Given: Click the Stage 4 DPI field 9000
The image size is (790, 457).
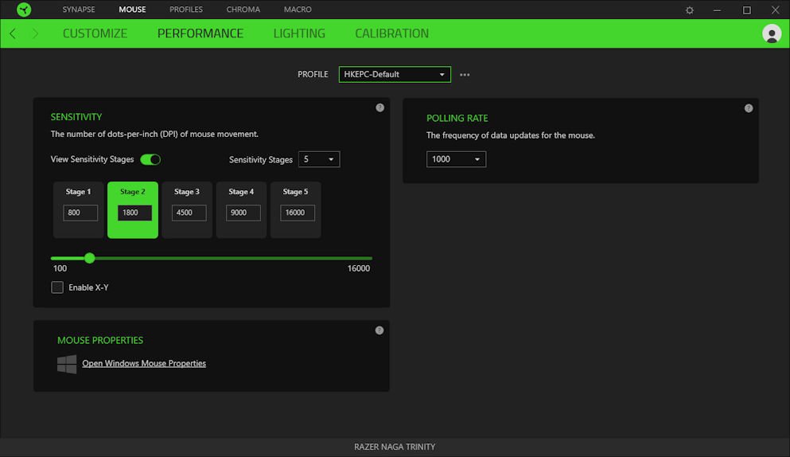Looking at the screenshot, I should (243, 213).
